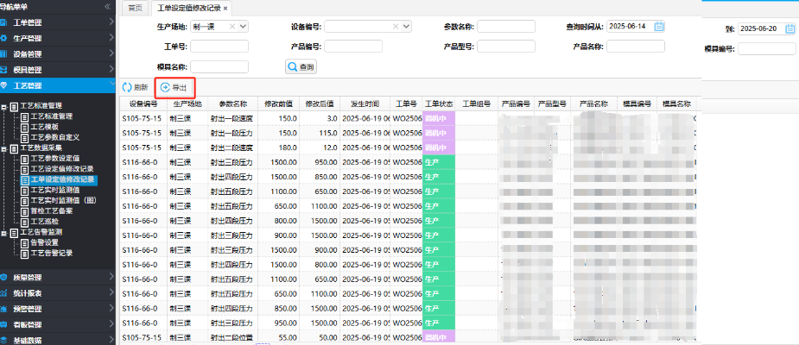799x345 pixels.
Task: Clear the 生产场地 selection with the X
Action: click(231, 27)
